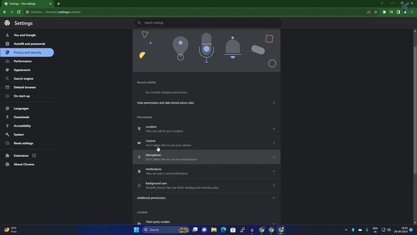The image size is (417, 235).
Task: Click the Location pin icon
Action: click(139, 129)
